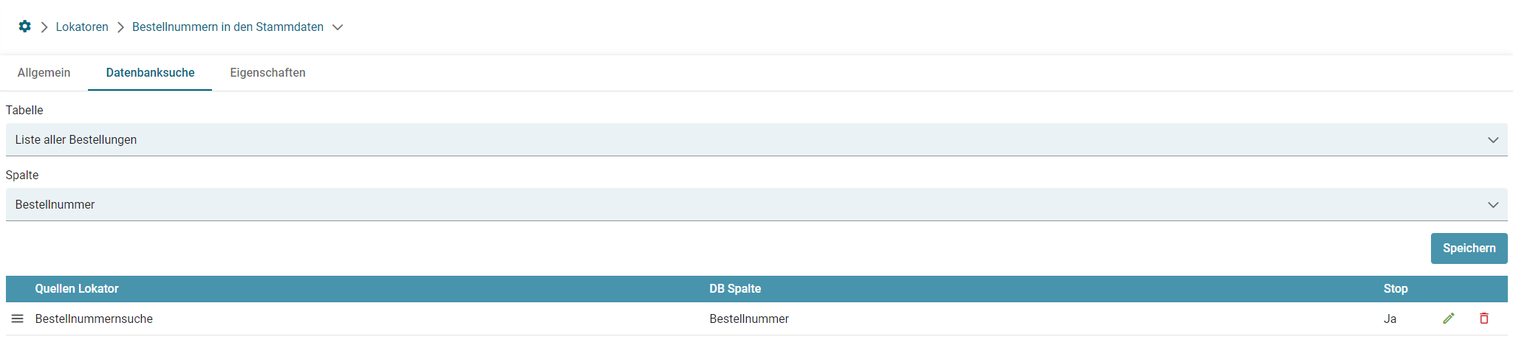Open the Eigenschaften tab
Screen dimensions: 1513x348
point(267,72)
